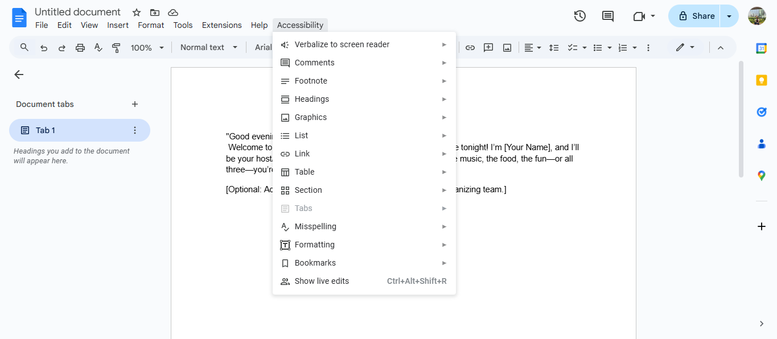Show all comments using the comment icon

coord(607,16)
